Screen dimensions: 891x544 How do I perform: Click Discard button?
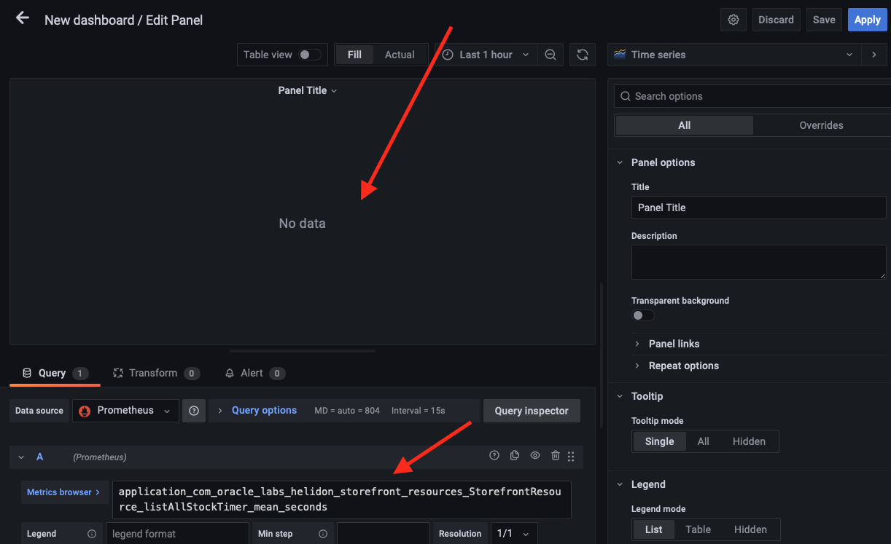pos(776,20)
